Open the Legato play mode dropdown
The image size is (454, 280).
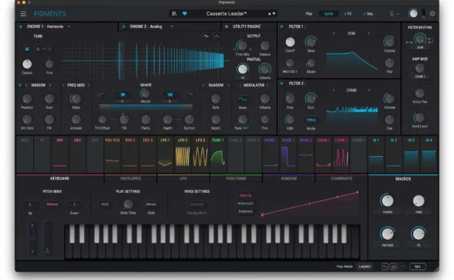point(365,267)
